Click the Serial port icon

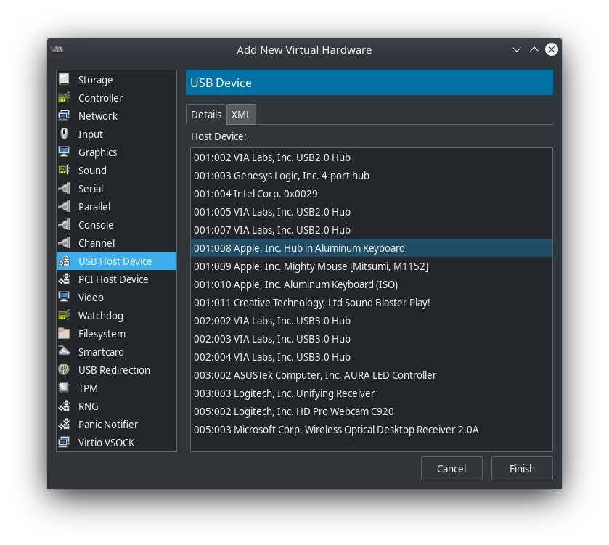(64, 188)
